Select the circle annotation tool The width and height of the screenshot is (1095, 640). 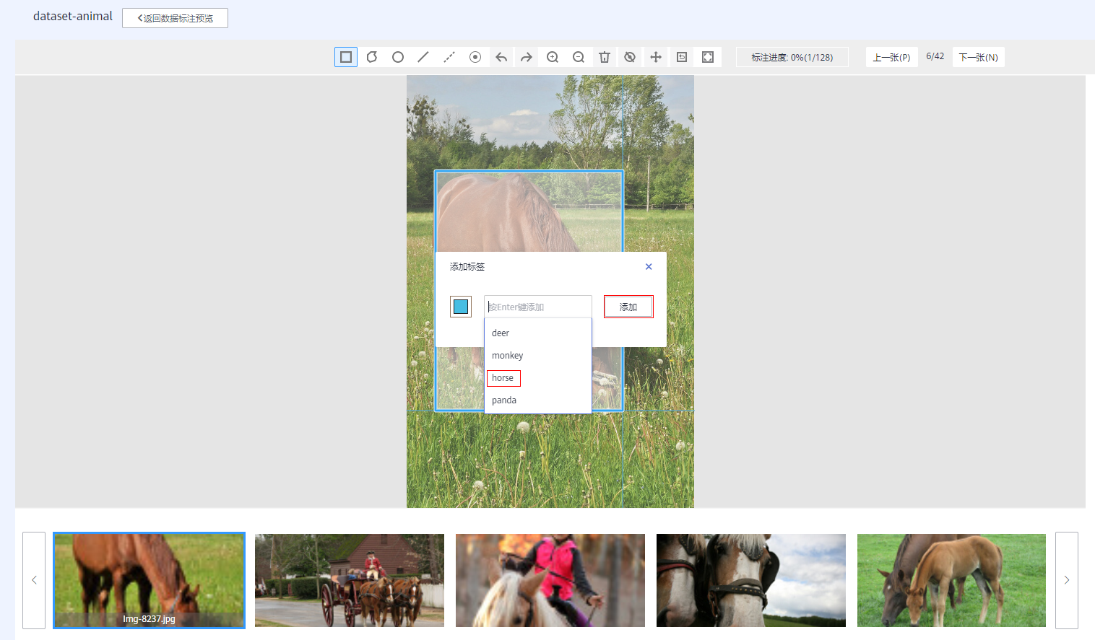point(398,57)
